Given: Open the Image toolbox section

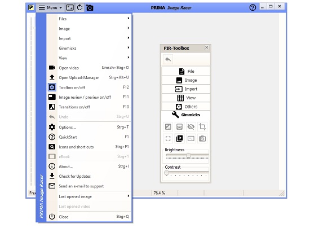Looking at the screenshot, I should [186, 80].
